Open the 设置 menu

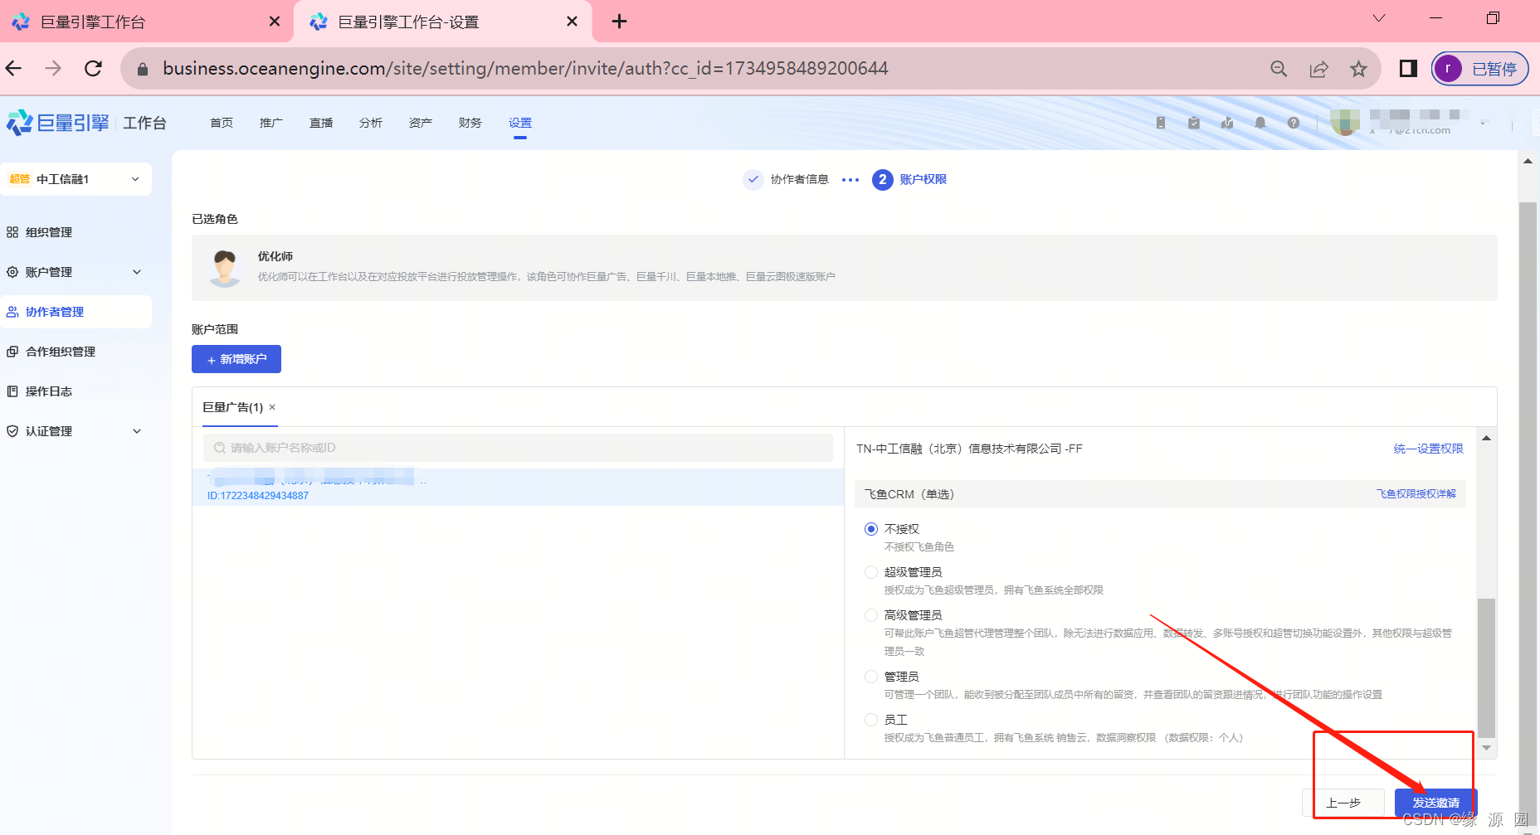(520, 123)
